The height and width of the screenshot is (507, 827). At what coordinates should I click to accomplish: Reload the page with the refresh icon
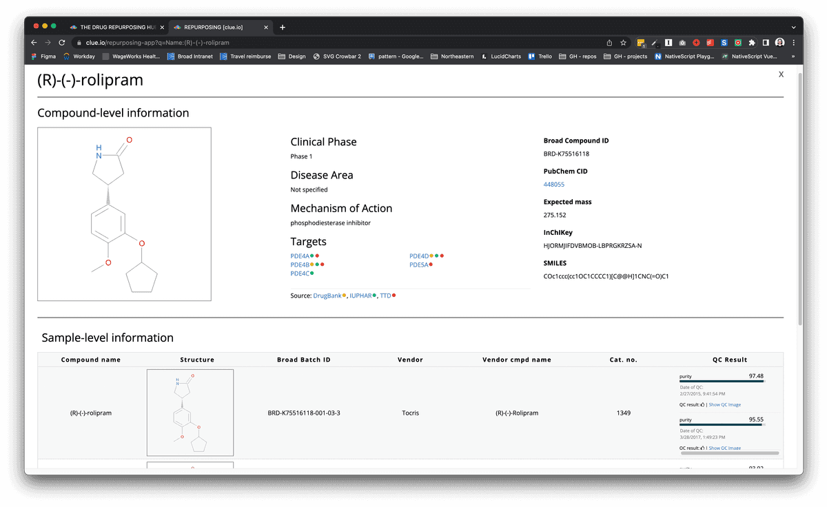click(61, 42)
